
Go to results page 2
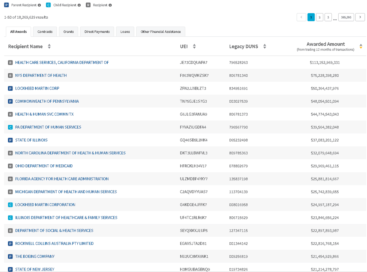pyautogui.click(x=320, y=17)
